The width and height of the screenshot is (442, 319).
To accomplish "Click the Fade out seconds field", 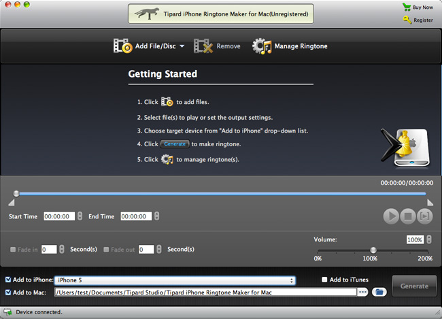I will pos(146,250).
